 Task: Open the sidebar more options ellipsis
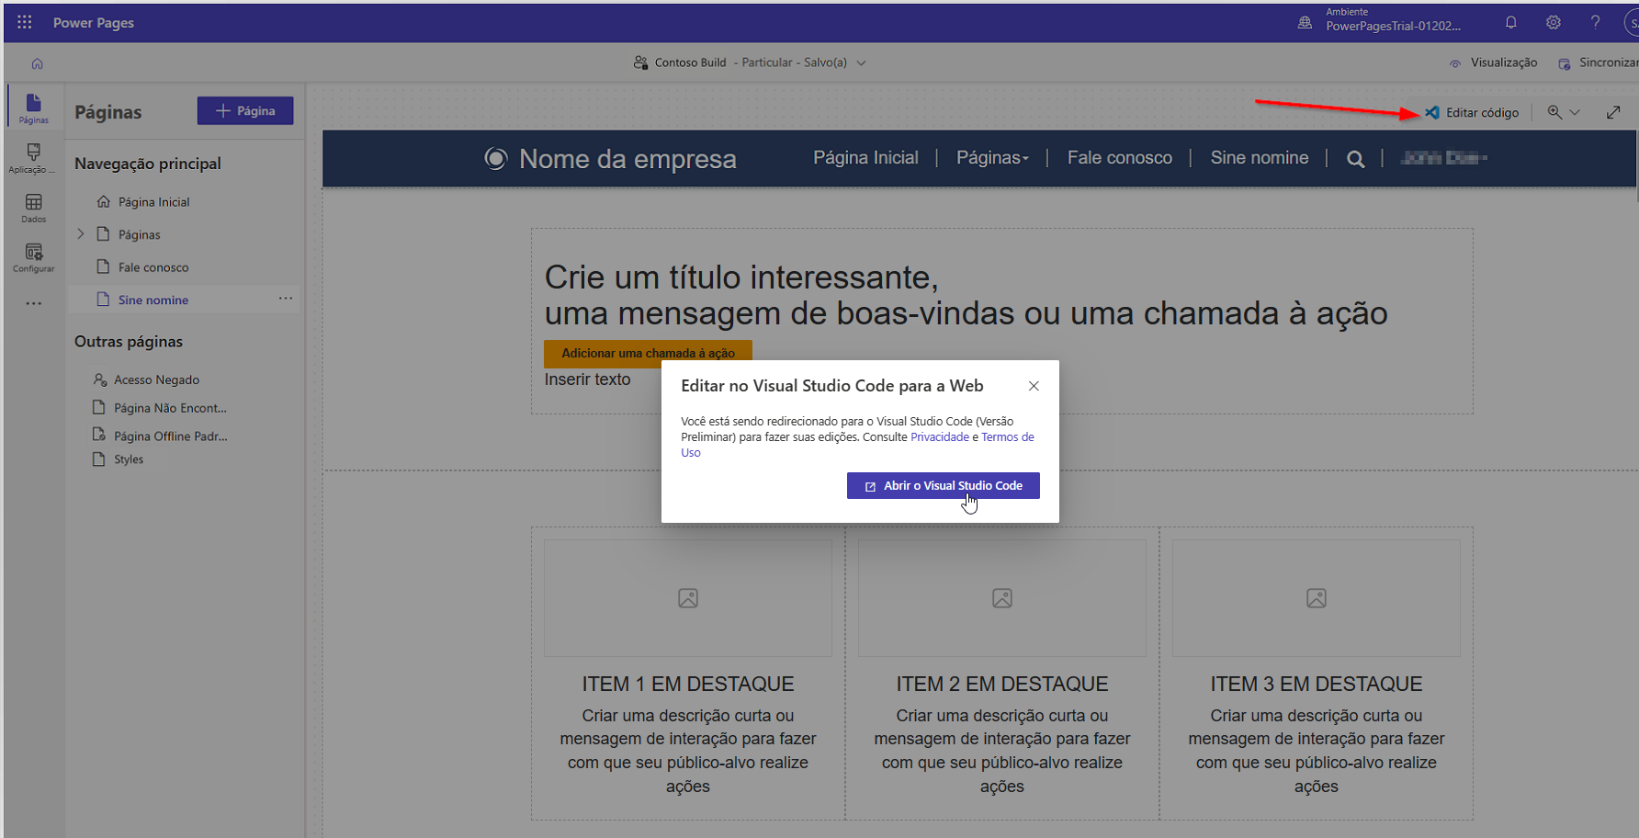34,303
